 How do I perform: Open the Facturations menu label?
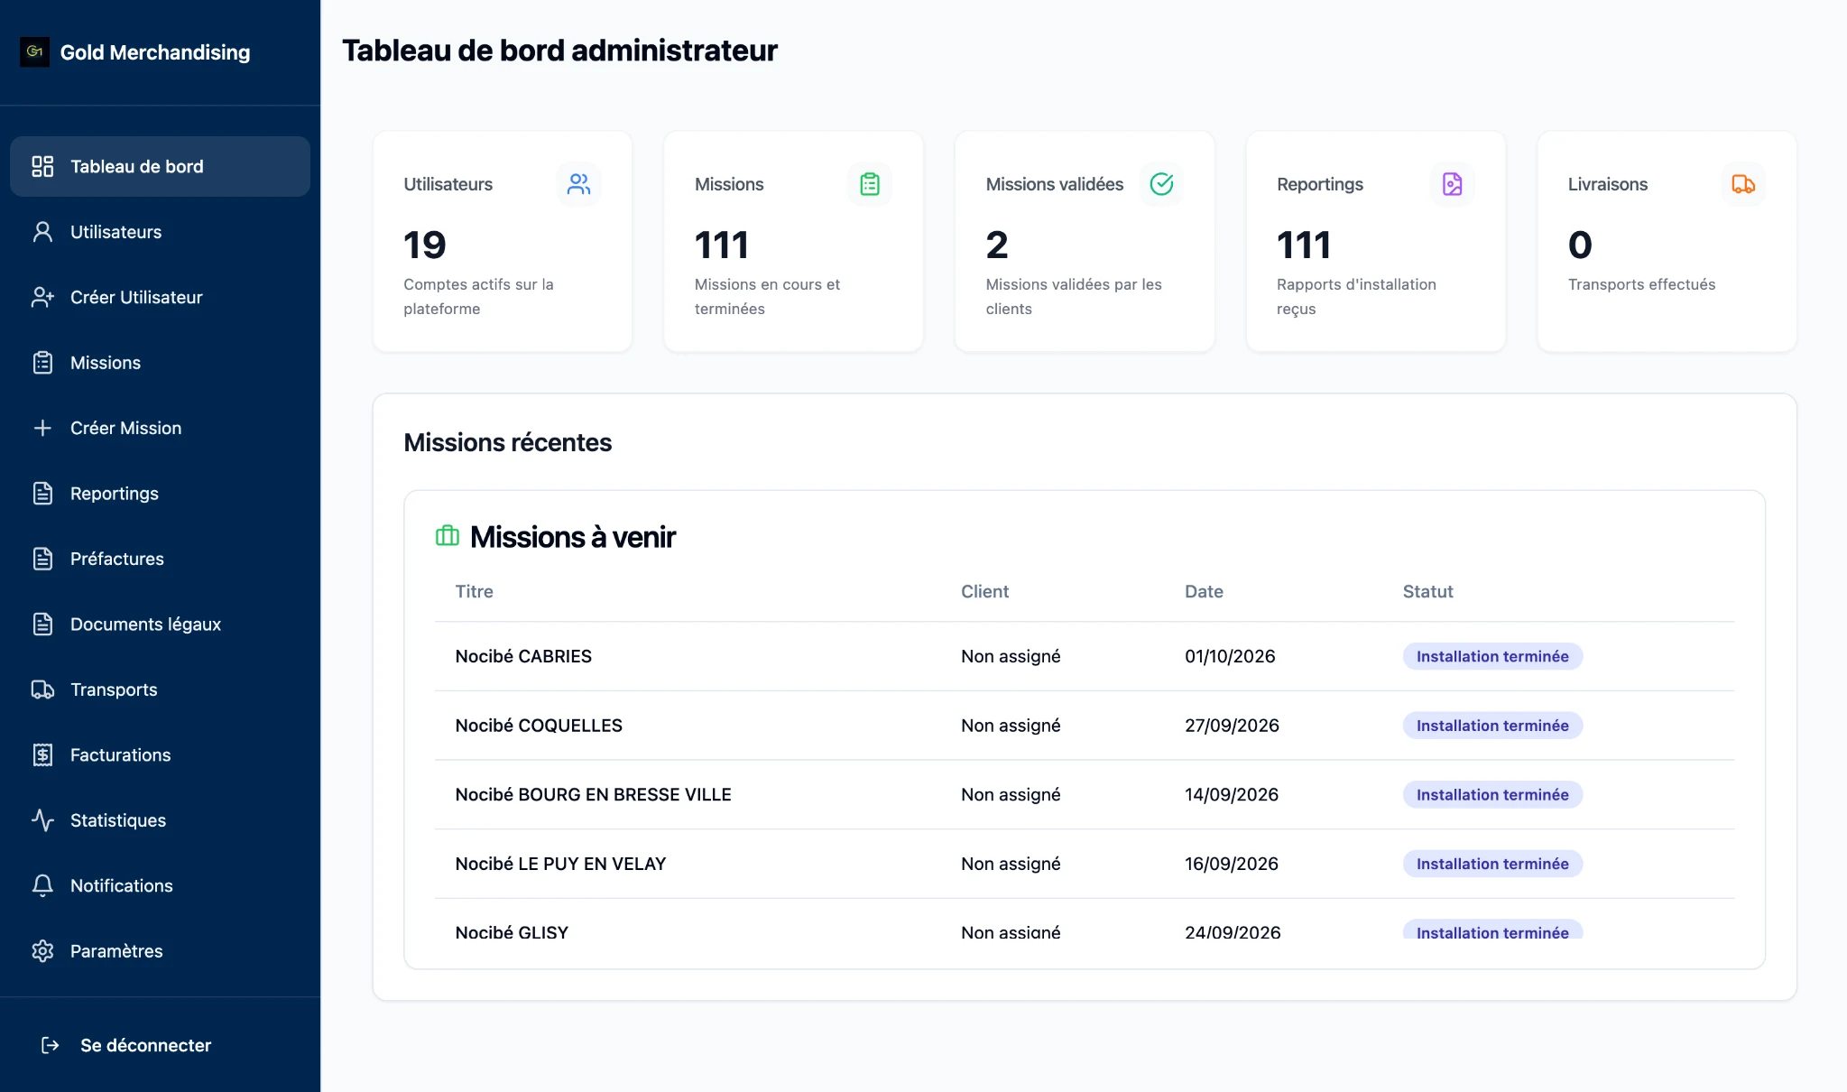(120, 755)
